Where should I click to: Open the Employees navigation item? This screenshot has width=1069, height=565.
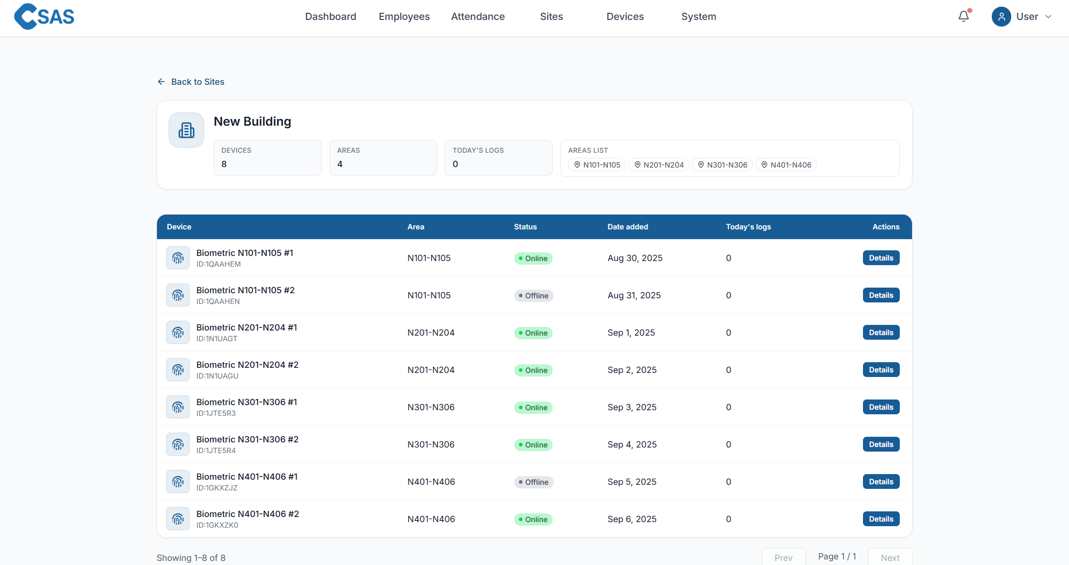[x=404, y=17]
